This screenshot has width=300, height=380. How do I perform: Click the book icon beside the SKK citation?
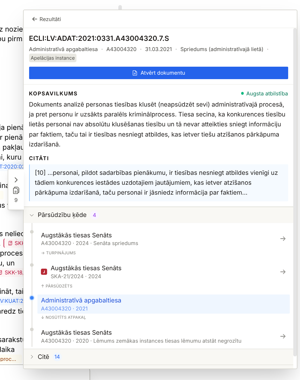[11, 243]
